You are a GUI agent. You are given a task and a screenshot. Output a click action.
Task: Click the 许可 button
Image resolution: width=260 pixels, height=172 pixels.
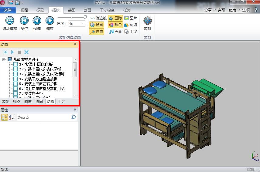[221, 10]
